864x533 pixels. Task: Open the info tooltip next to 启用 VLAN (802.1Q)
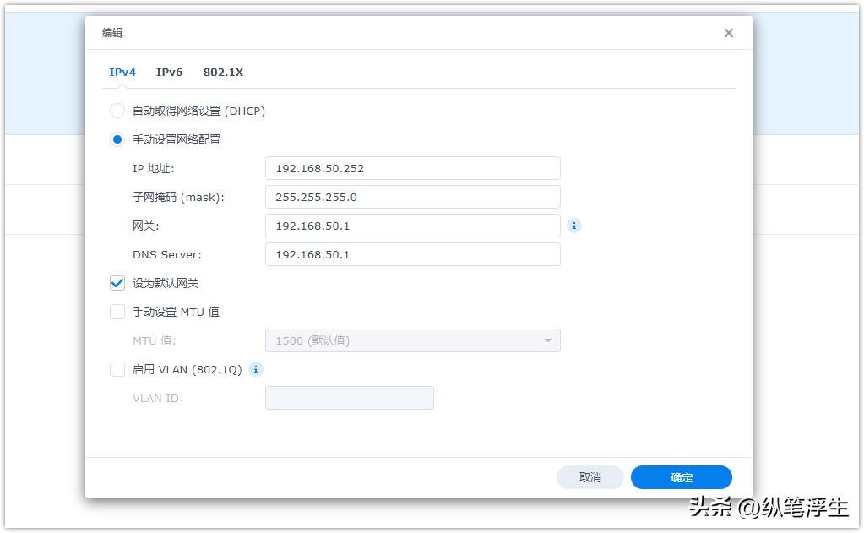click(x=255, y=369)
